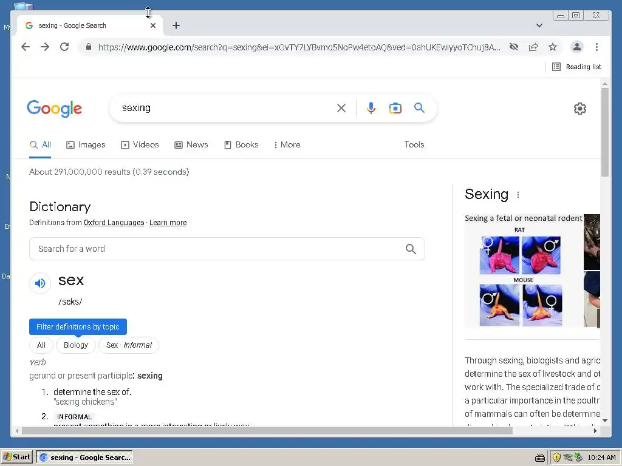Click the dictionary word search magnifier
Viewport: 622px width, 466px height.
click(x=411, y=249)
